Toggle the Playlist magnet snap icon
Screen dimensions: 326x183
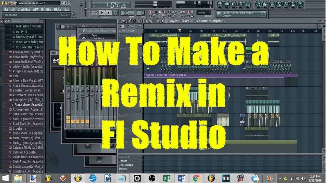coord(124,21)
